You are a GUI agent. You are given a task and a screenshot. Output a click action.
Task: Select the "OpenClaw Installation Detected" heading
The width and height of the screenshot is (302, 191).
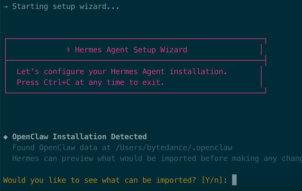click(79, 137)
